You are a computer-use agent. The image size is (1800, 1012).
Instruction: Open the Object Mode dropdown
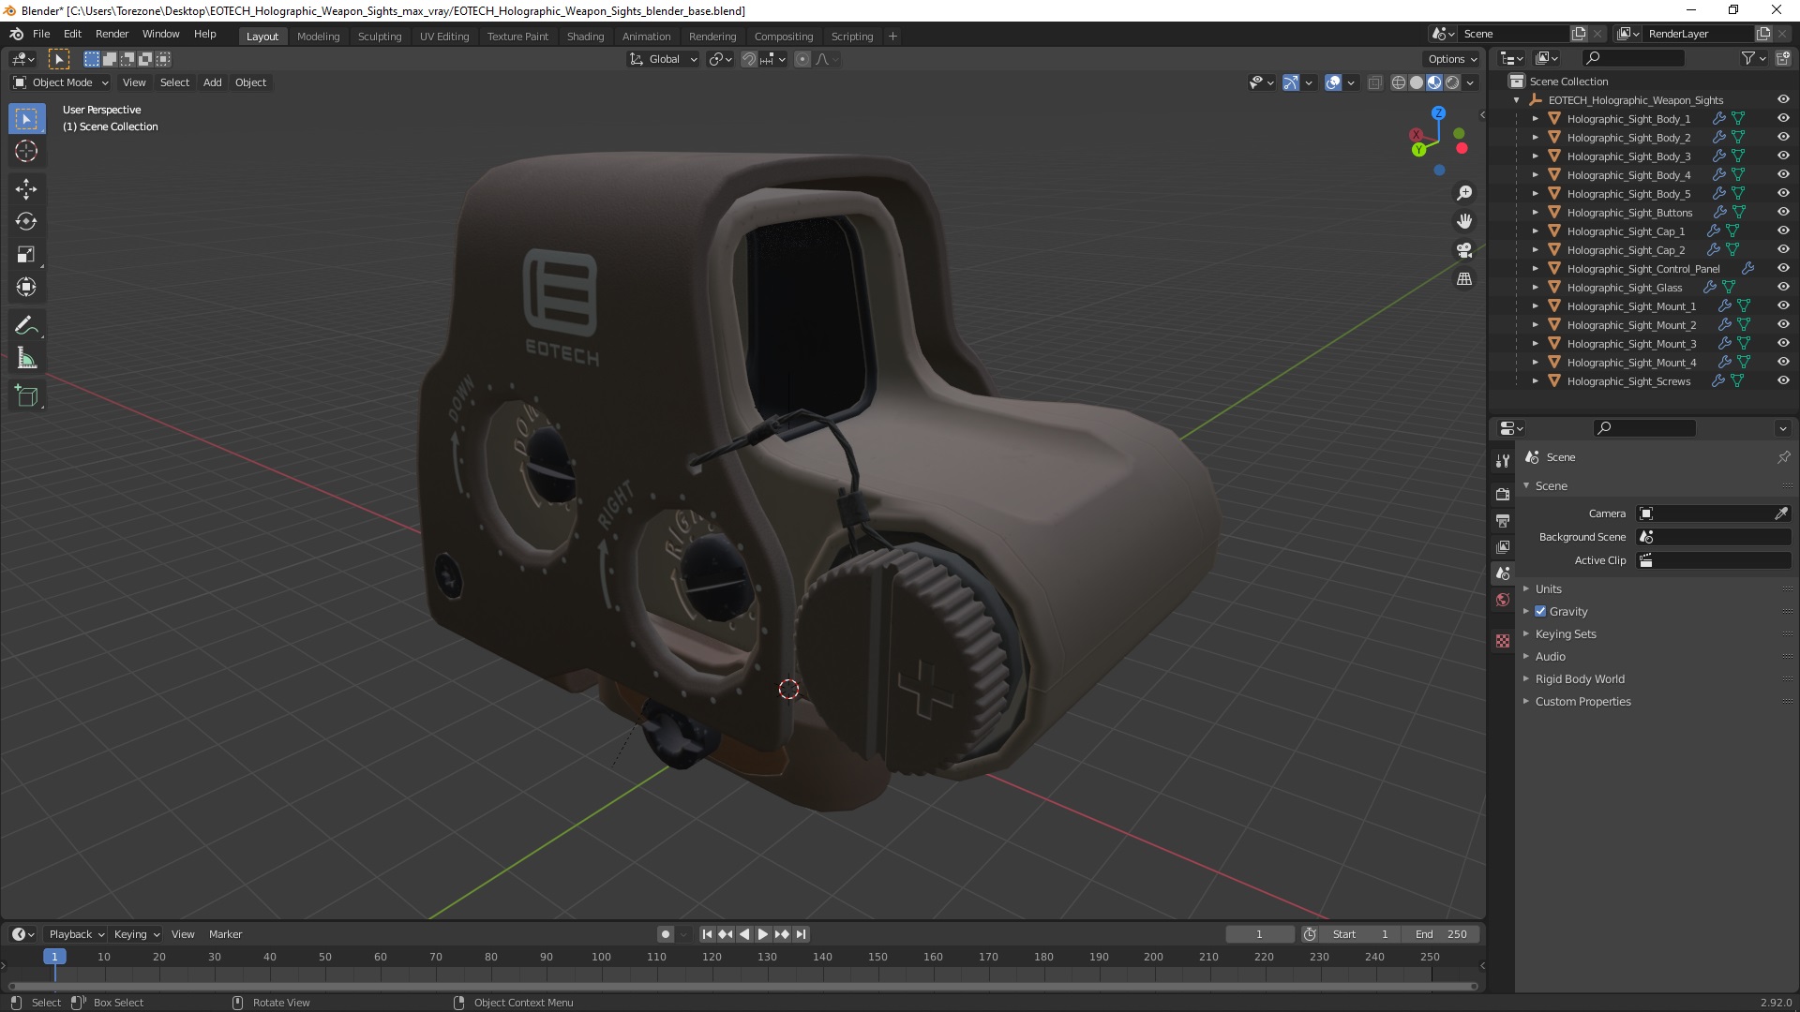pos(61,82)
